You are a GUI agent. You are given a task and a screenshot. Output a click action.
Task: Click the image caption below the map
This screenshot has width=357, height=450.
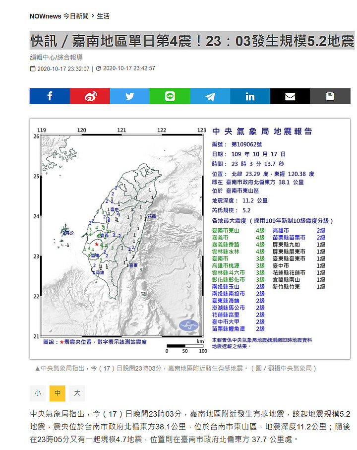pyautogui.click(x=176, y=369)
